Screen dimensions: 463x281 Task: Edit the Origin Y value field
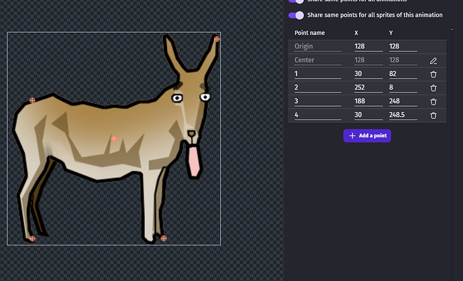pyautogui.click(x=403, y=47)
